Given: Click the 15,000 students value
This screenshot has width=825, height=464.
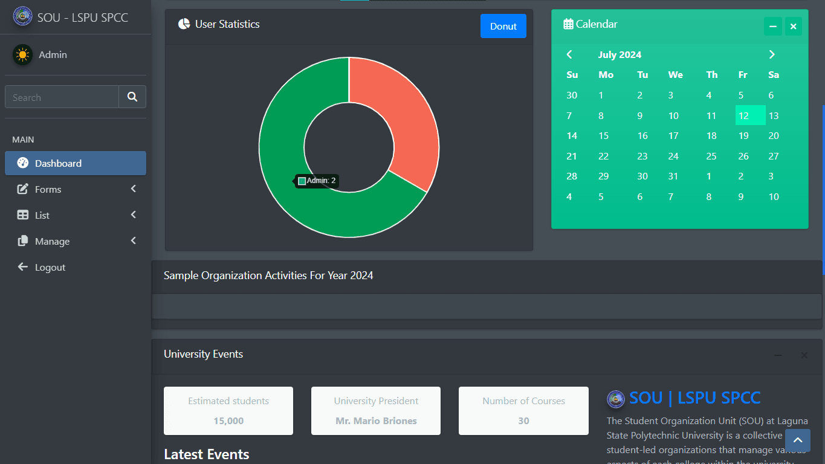Looking at the screenshot, I should coord(228,421).
